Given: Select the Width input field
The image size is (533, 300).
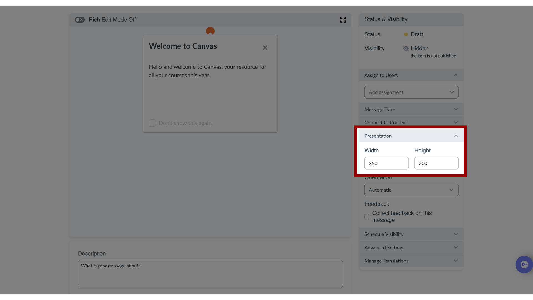Looking at the screenshot, I should point(387,163).
